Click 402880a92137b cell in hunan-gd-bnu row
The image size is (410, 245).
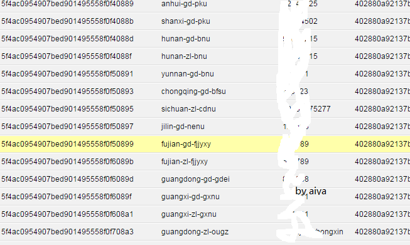coord(382,39)
